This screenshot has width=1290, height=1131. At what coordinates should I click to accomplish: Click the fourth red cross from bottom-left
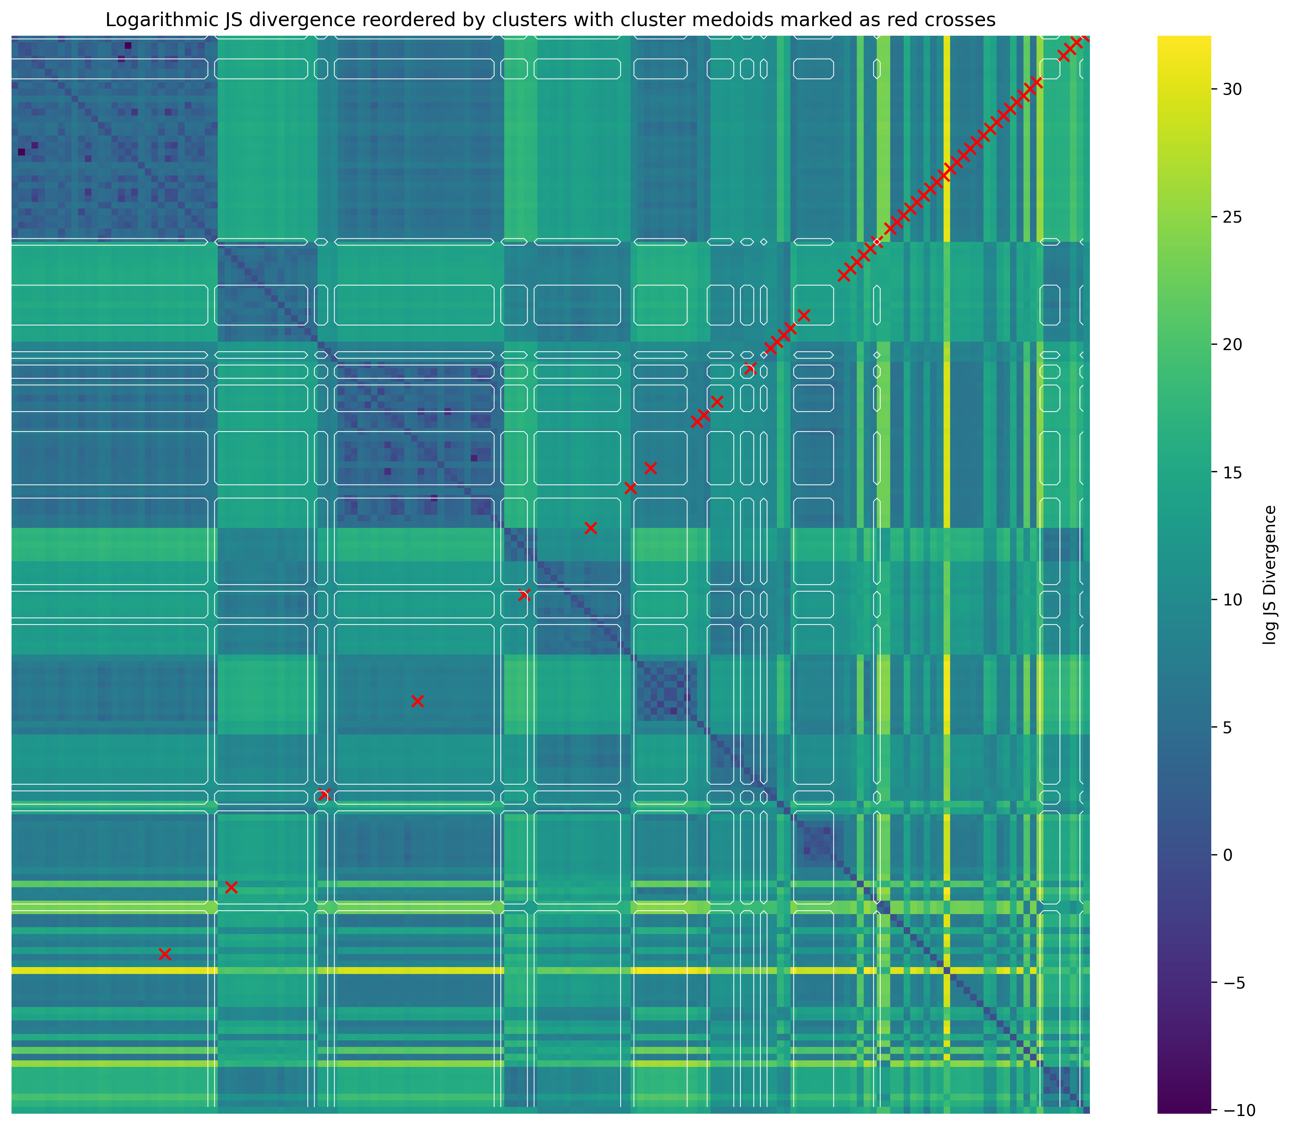(417, 701)
